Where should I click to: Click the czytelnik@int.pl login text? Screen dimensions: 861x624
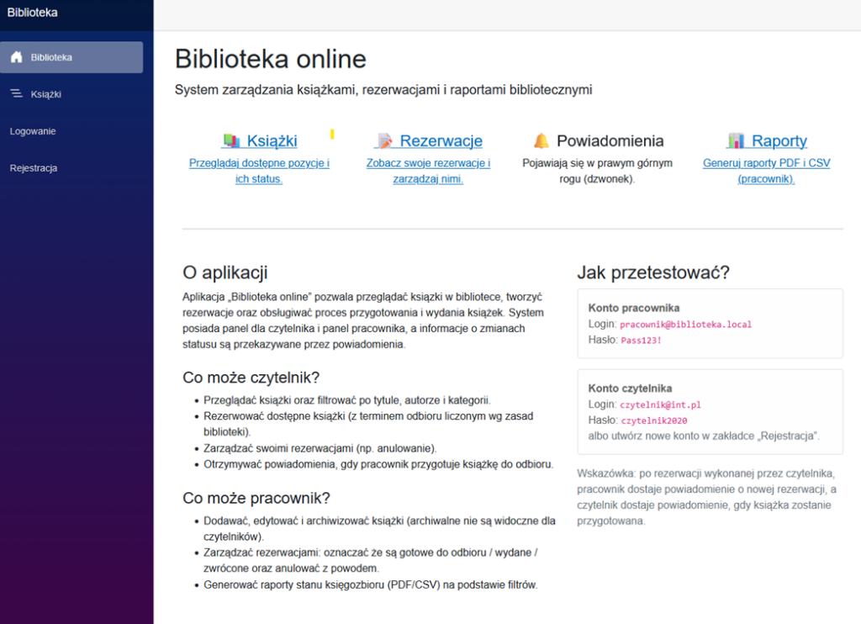(660, 405)
